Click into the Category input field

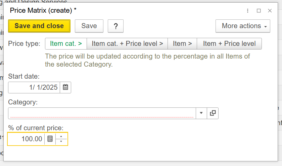coord(101,113)
